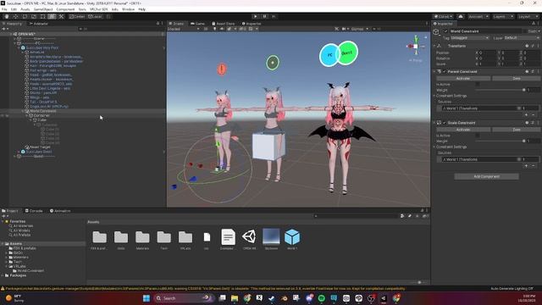Open the Shaded draw mode dropdown
The image size is (542, 305).
(184, 29)
